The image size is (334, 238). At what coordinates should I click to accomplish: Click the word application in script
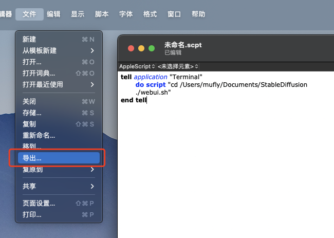click(x=151, y=77)
